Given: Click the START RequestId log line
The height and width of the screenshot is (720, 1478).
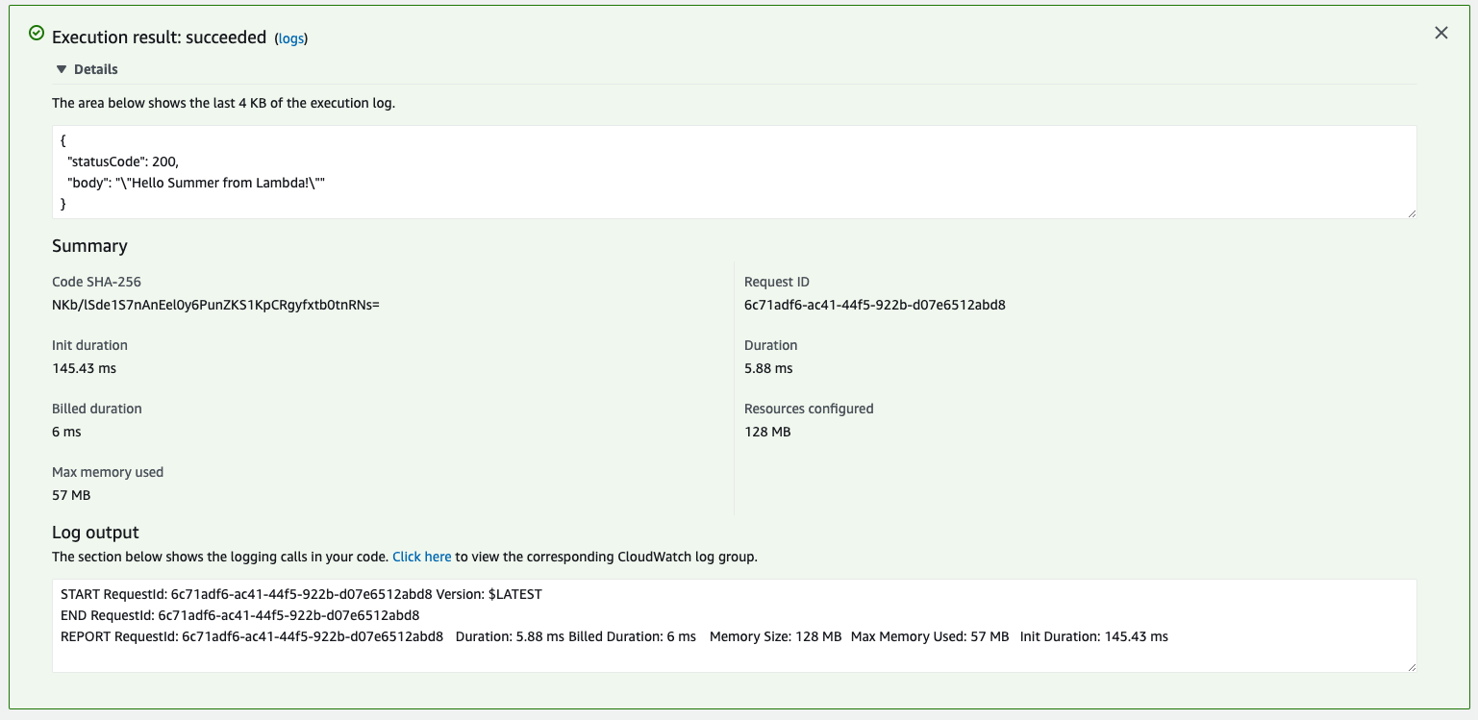Looking at the screenshot, I should click(x=301, y=594).
